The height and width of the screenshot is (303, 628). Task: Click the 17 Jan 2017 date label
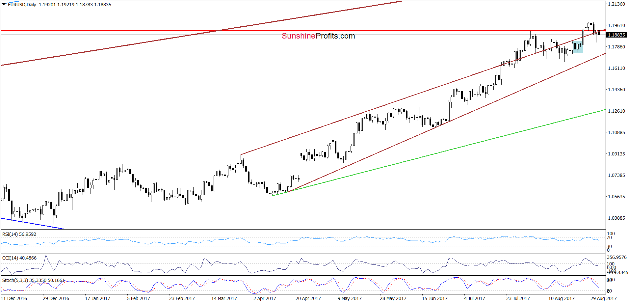pyautogui.click(x=97, y=298)
